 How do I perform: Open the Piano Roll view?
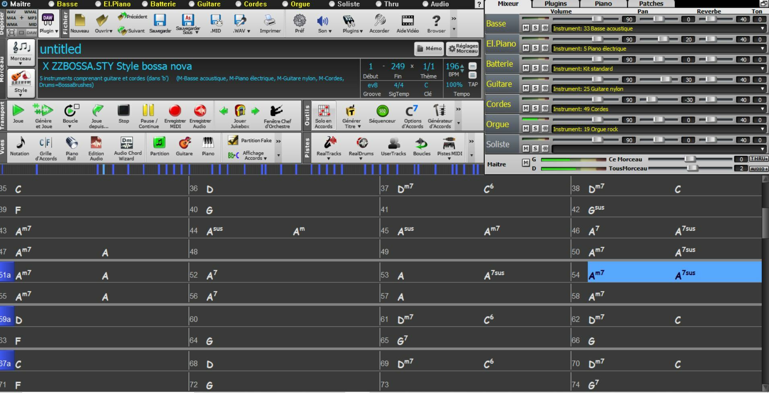[x=72, y=148]
